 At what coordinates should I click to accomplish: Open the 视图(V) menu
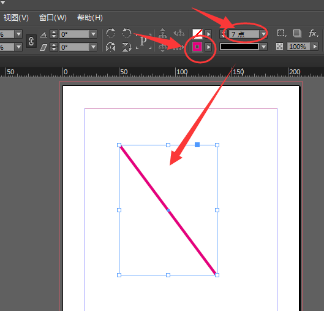click(16, 18)
